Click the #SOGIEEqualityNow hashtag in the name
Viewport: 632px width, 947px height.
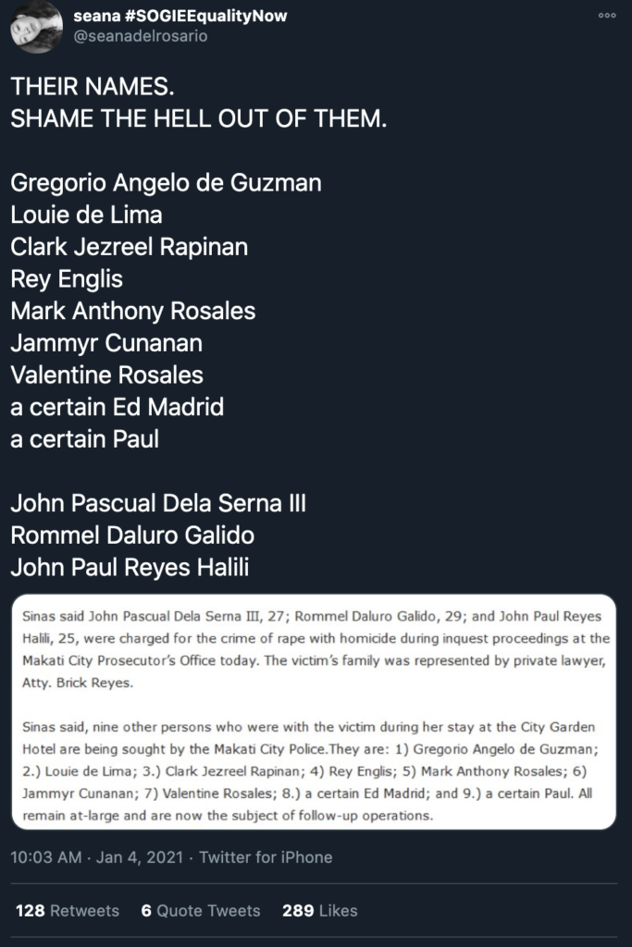tap(206, 16)
